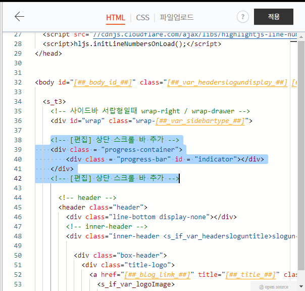Open the 파일업로드 tab

tap(177, 18)
